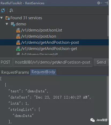This screenshot has height=125, width=111.
Task: Collapse the demo module node
Action: tap(7, 24)
